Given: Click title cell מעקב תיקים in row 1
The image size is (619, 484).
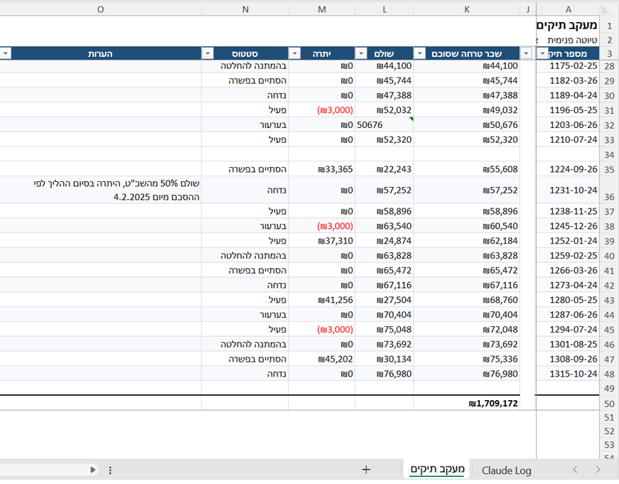Looking at the screenshot, I should point(567,26).
